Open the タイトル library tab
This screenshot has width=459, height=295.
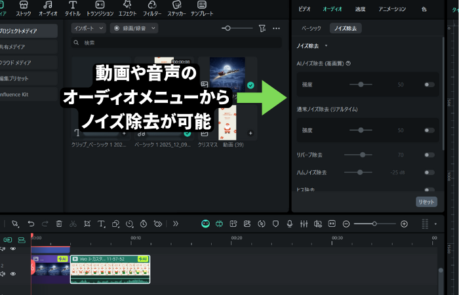pos(72,8)
